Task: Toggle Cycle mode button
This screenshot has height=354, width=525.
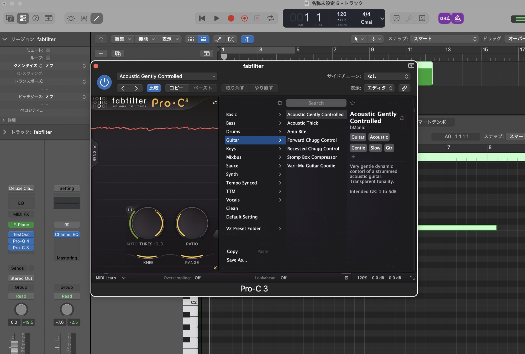Action: tap(271, 18)
